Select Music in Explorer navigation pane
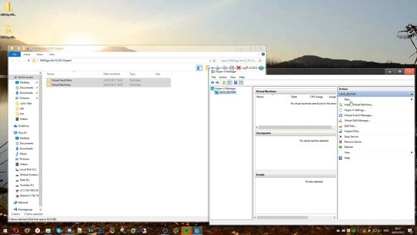 click(x=23, y=154)
